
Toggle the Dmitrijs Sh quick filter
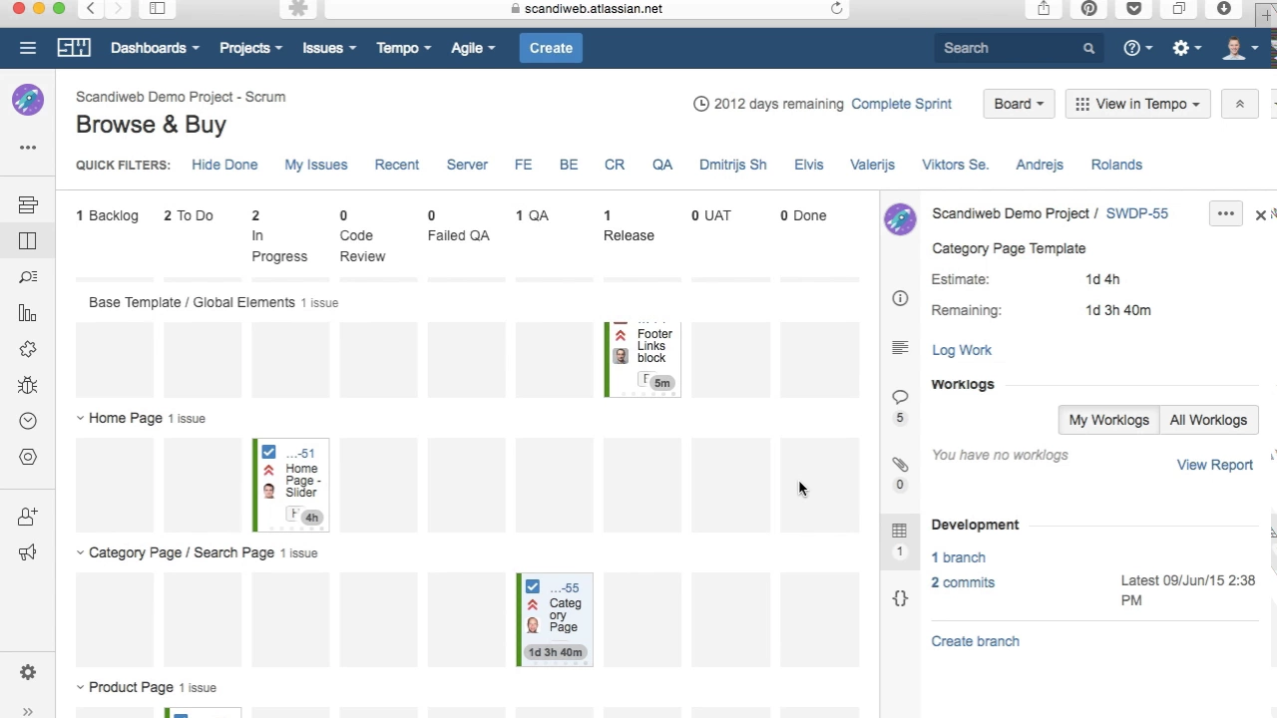pos(733,165)
